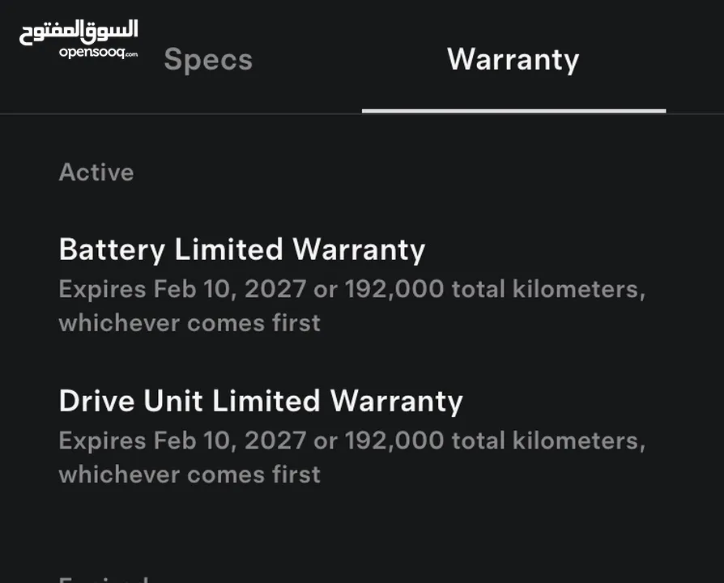The height and width of the screenshot is (583, 724).
Task: Click 'whichever comes first' under Drive Unit warranty
Action: (x=190, y=474)
